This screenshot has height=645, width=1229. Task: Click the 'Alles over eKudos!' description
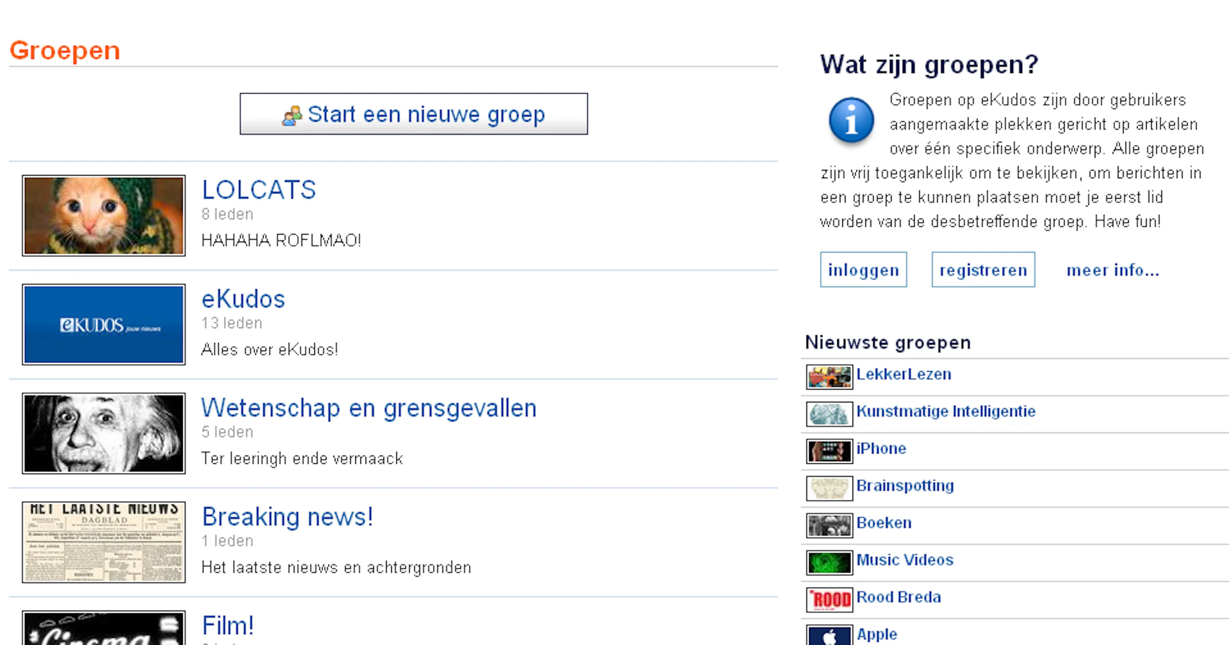(269, 350)
